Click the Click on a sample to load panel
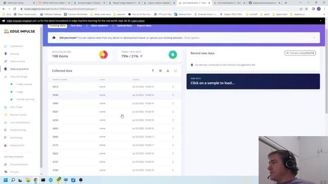 click(x=253, y=81)
